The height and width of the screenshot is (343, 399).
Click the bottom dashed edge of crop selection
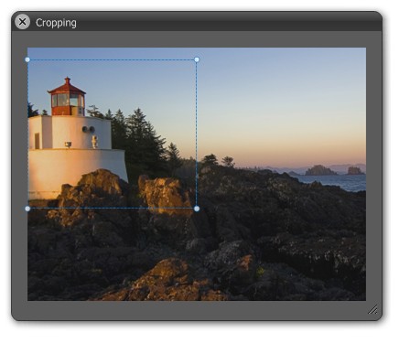pos(112,209)
